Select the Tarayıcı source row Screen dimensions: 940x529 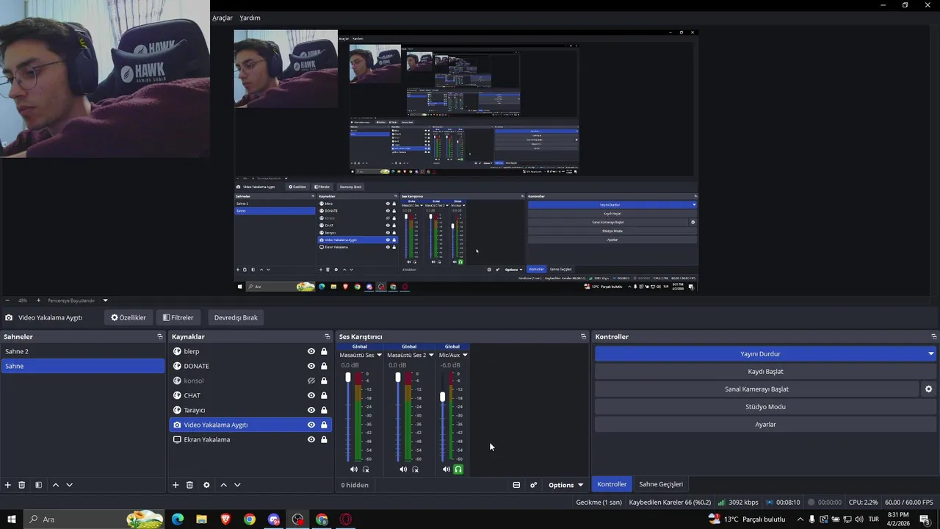[x=250, y=410]
